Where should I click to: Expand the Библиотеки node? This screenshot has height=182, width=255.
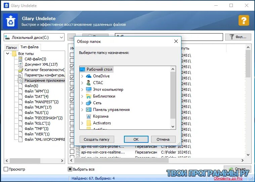coord(82,96)
